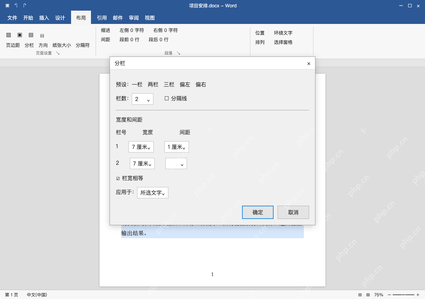Pick the 一栏 preset
Viewport: 425px width, 299px height.
[x=137, y=84]
